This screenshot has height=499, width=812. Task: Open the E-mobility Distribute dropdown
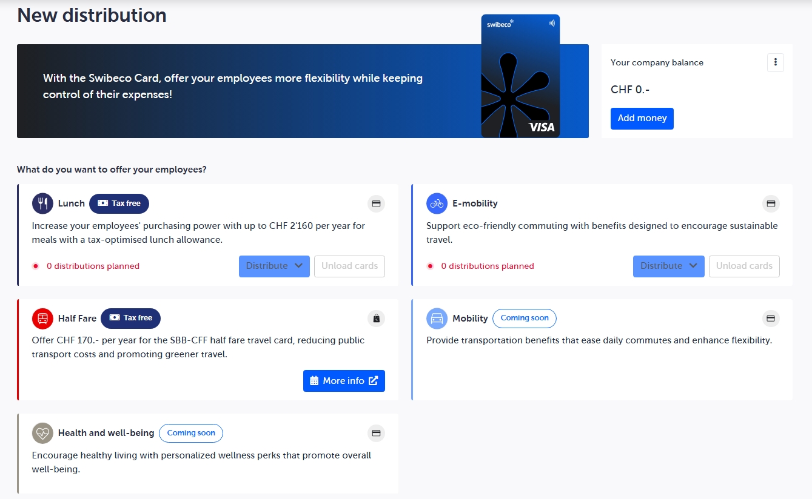tap(668, 266)
